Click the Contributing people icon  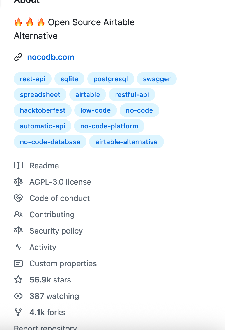[18, 214]
